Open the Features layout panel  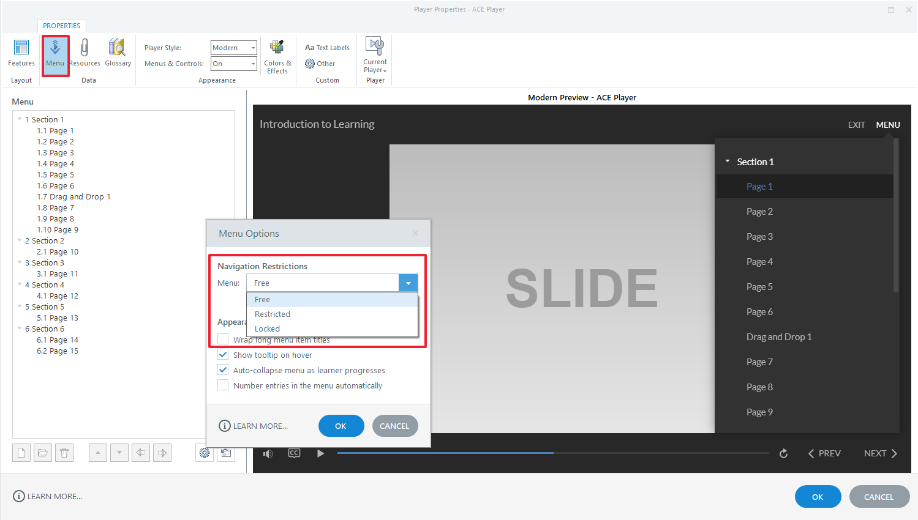point(21,54)
